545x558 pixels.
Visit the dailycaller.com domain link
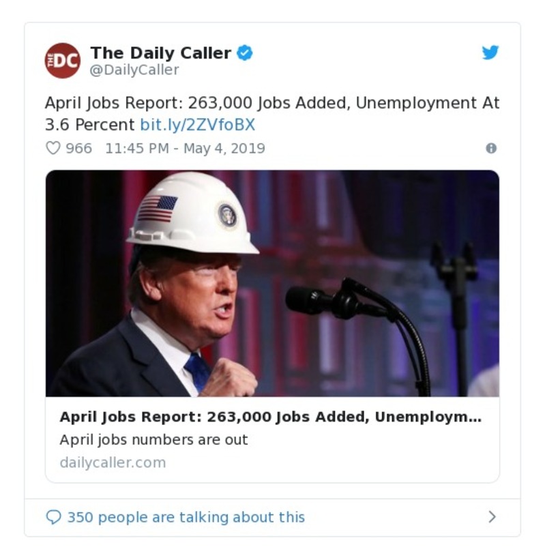pyautogui.click(x=113, y=462)
